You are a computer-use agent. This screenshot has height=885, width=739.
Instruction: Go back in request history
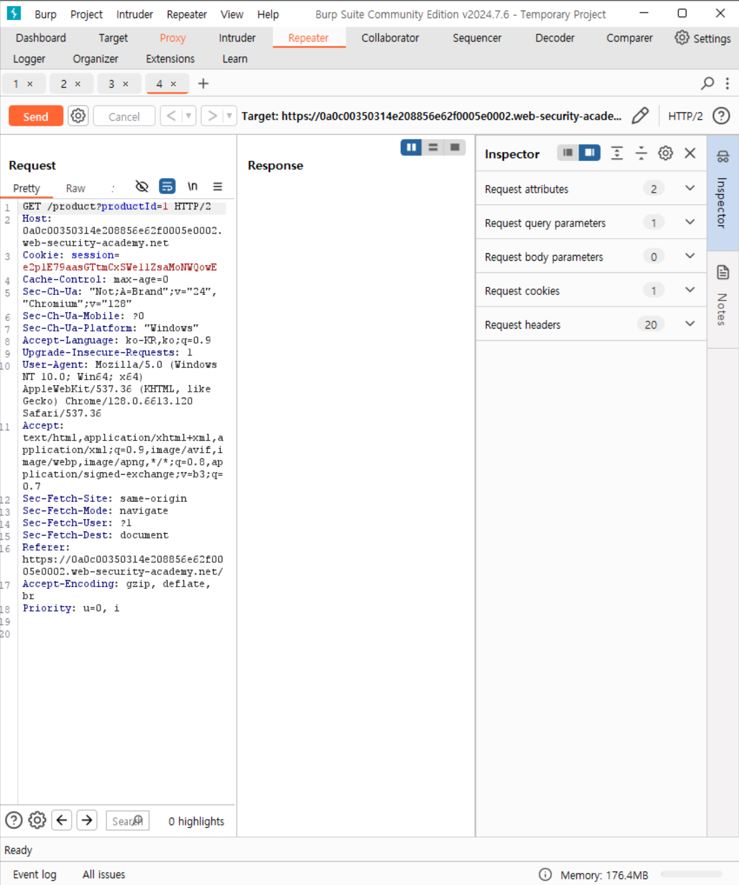171,116
